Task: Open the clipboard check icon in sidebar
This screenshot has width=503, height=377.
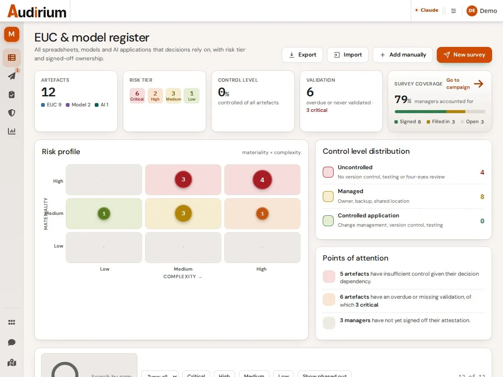Action: point(12,95)
